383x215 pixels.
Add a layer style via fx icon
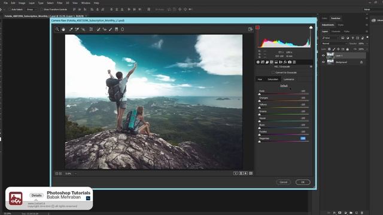(334, 213)
